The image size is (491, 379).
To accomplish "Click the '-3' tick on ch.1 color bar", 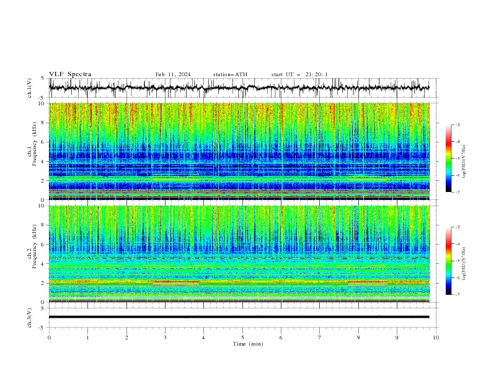I will 458,124.
